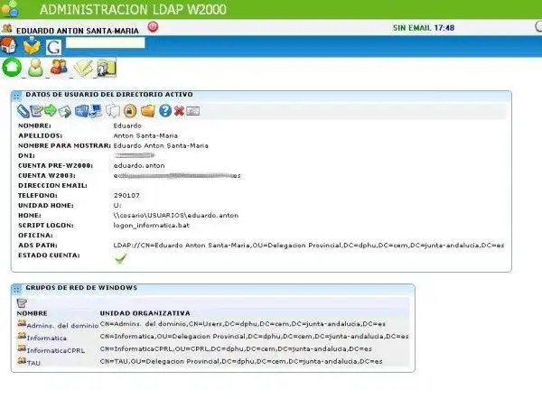542x399 pixels.
Task: Click the green arrow icon
Action: click(51, 110)
